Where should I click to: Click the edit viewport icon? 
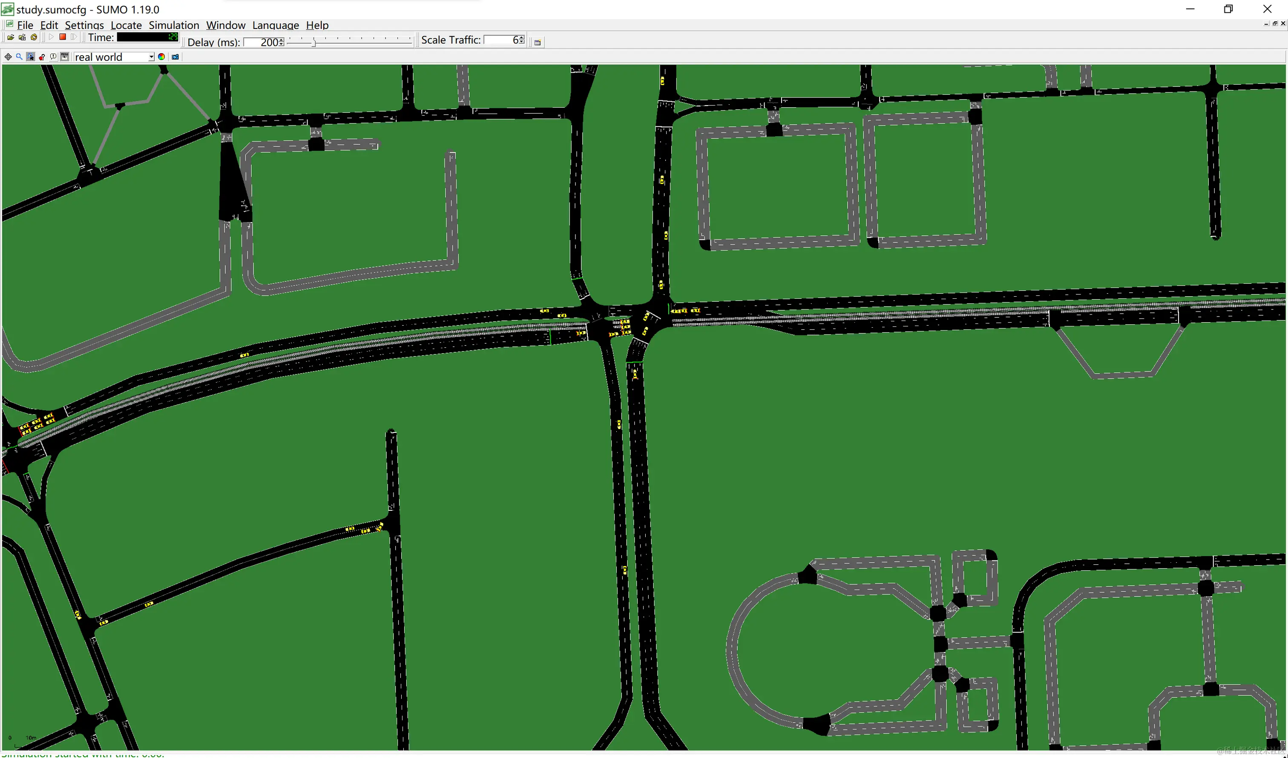[42, 57]
